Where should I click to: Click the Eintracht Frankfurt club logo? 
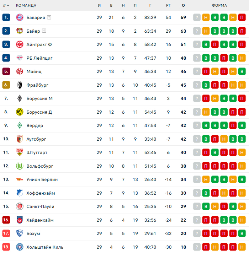click(x=20, y=44)
